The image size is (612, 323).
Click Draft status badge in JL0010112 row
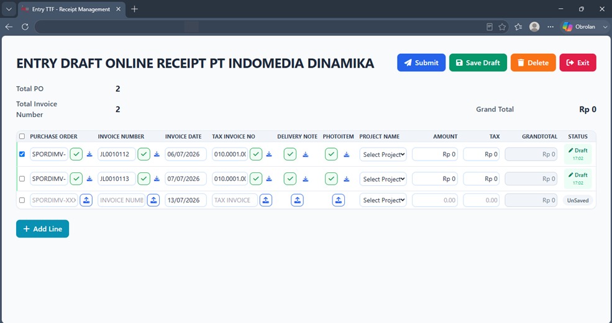[578, 154]
